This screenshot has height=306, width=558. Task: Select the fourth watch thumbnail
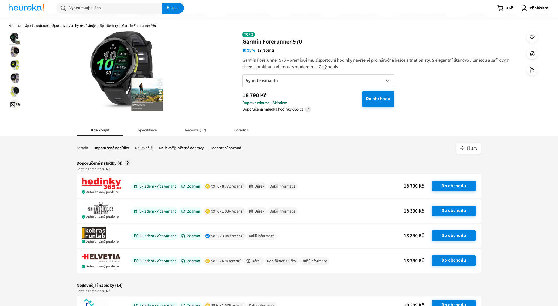15,78
